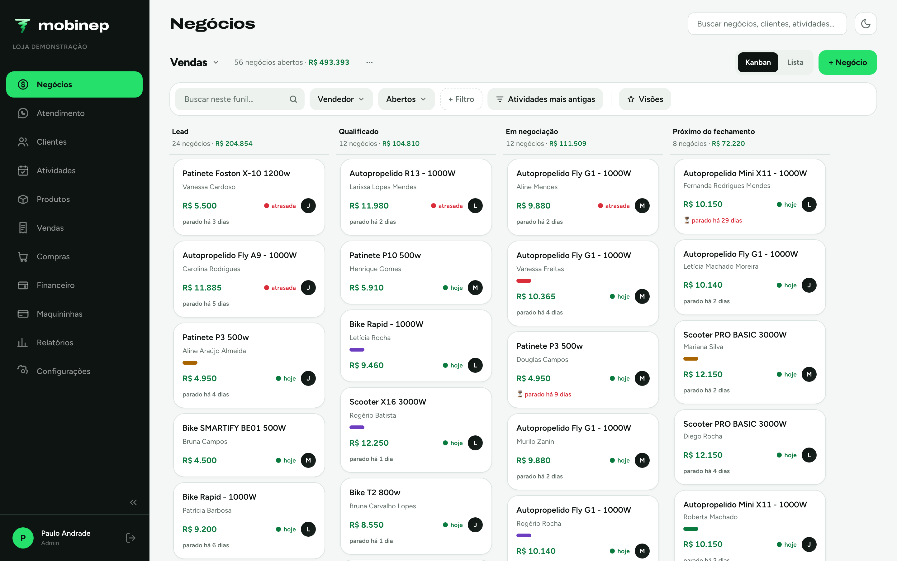The width and height of the screenshot is (897, 561).
Task: Click purple tag on Letícia Rocha card
Action: [357, 350]
